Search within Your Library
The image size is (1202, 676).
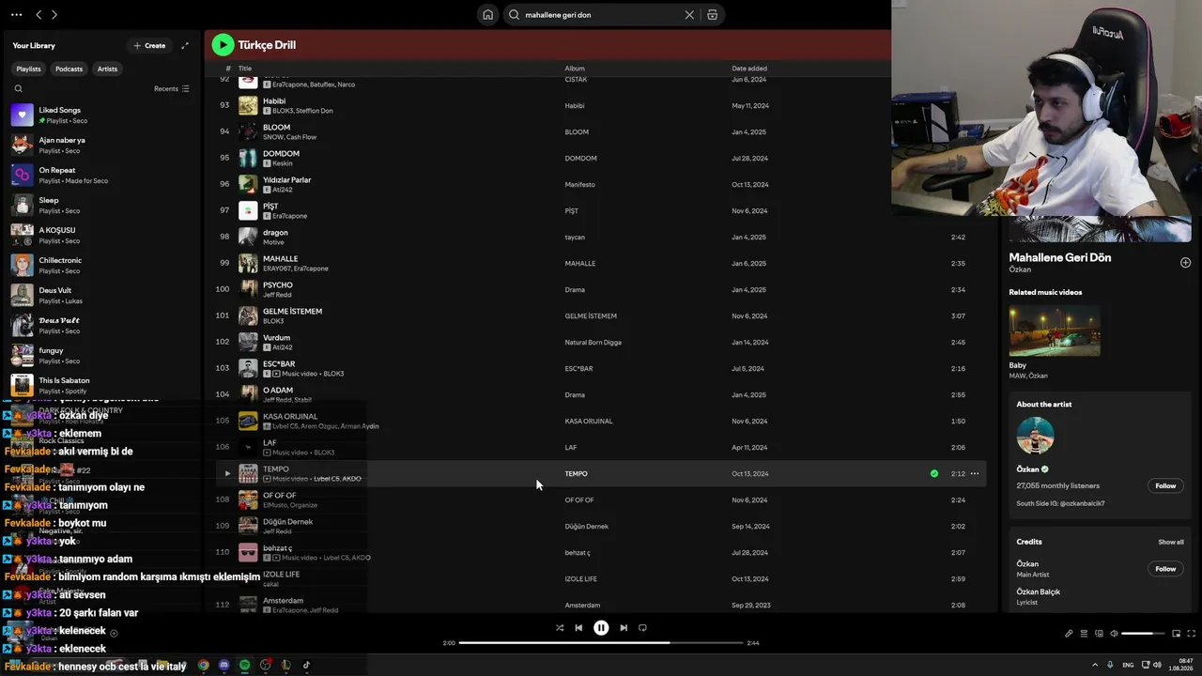click(x=18, y=89)
